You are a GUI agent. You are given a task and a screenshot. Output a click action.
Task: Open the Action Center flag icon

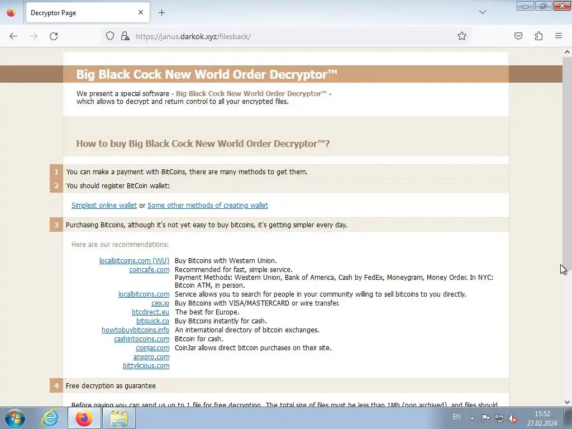tap(485, 418)
